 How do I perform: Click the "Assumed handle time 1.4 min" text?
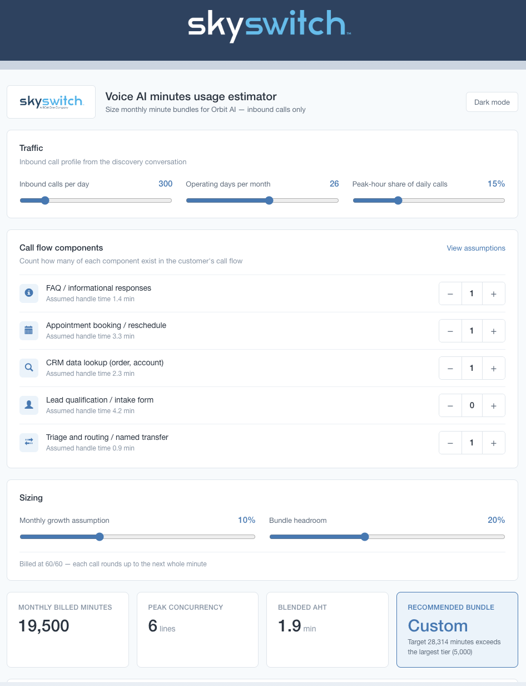click(x=90, y=299)
